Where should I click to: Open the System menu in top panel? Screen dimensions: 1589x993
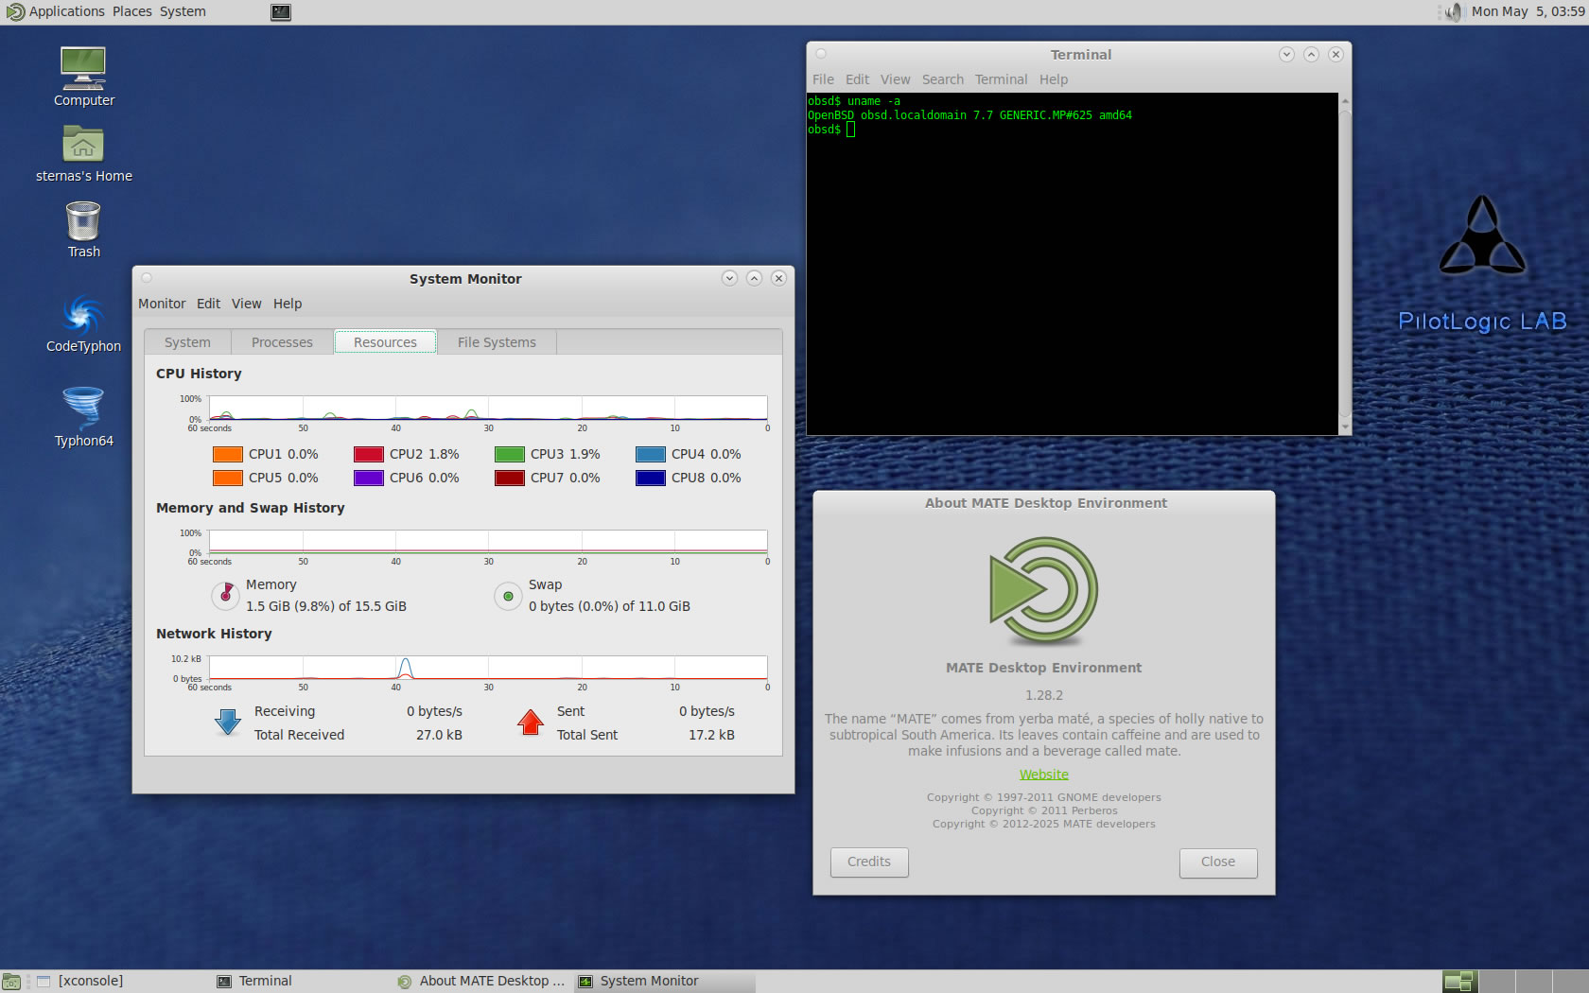[x=183, y=12]
